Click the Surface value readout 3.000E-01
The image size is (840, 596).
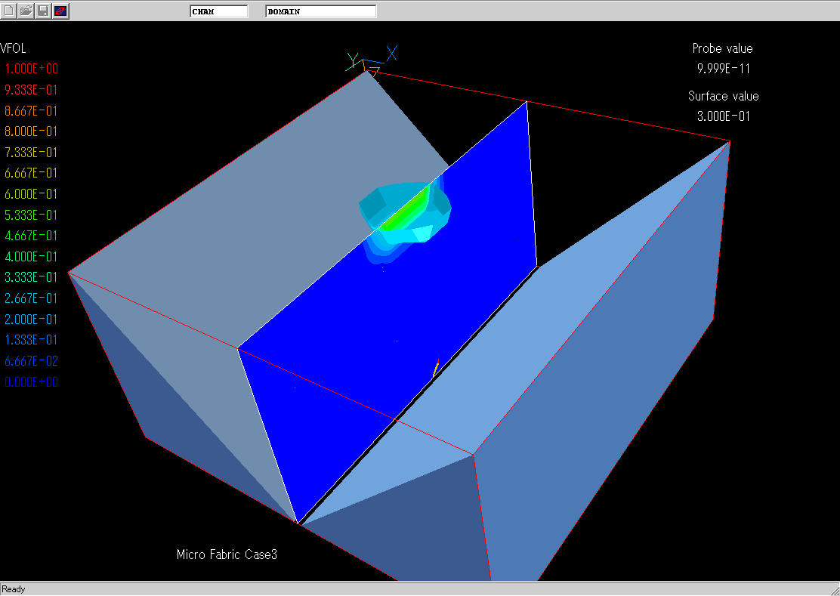(723, 116)
